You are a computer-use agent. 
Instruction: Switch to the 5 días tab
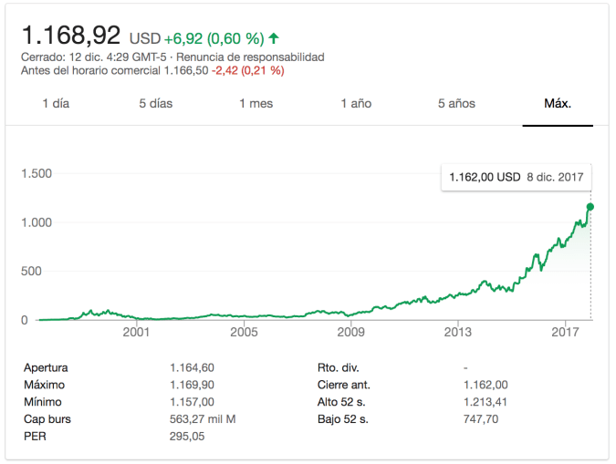[x=155, y=104]
